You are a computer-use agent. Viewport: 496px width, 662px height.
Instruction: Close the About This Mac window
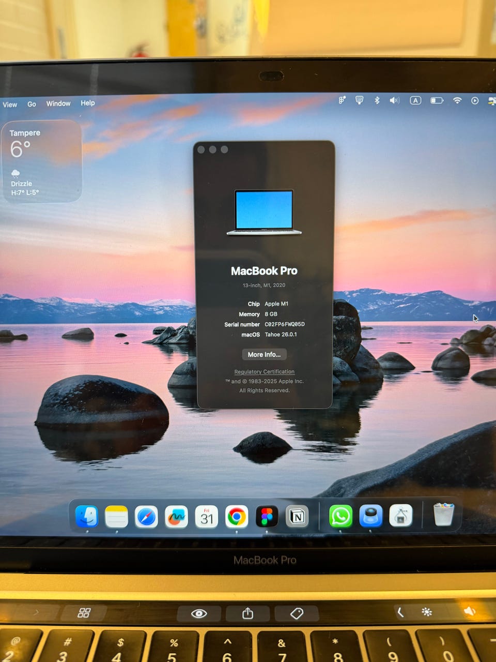(x=201, y=149)
